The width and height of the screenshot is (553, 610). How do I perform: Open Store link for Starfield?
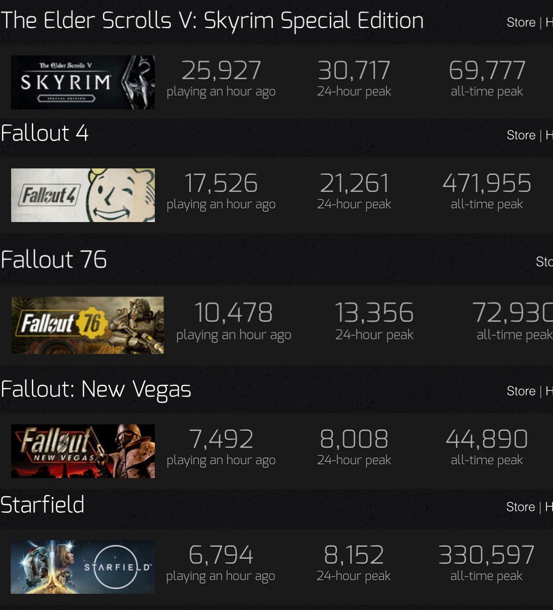(521, 507)
